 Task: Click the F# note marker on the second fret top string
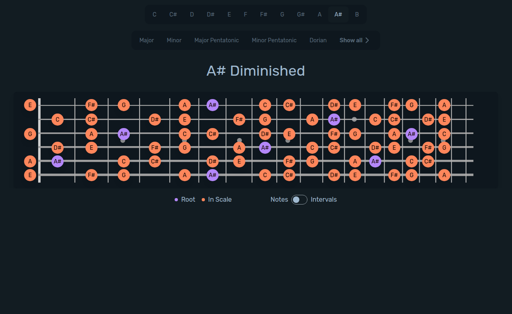pyautogui.click(x=91, y=105)
